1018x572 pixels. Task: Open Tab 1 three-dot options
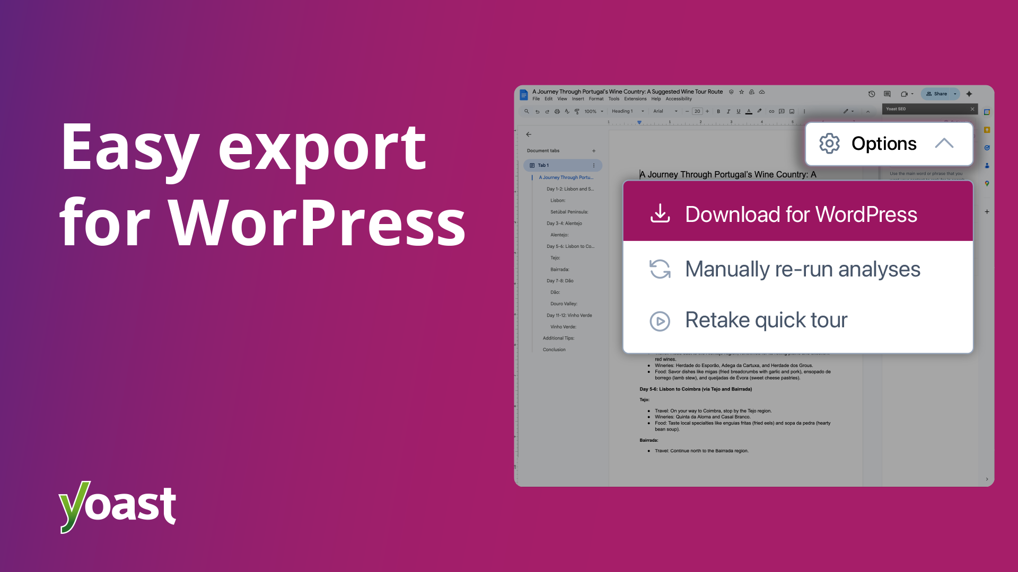pos(594,165)
